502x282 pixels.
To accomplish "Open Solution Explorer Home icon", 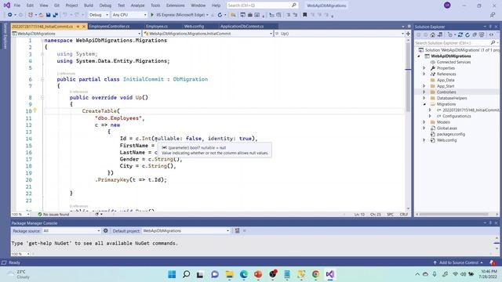I will point(432,34).
